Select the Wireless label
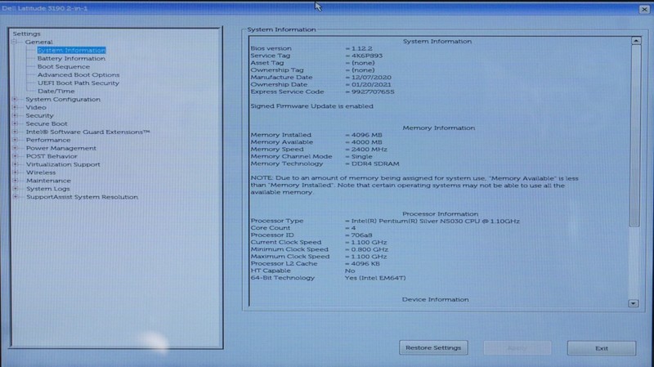Screen dimensions: 654x367 coord(41,172)
